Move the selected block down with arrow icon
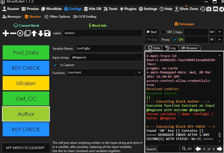 tap(41, 33)
